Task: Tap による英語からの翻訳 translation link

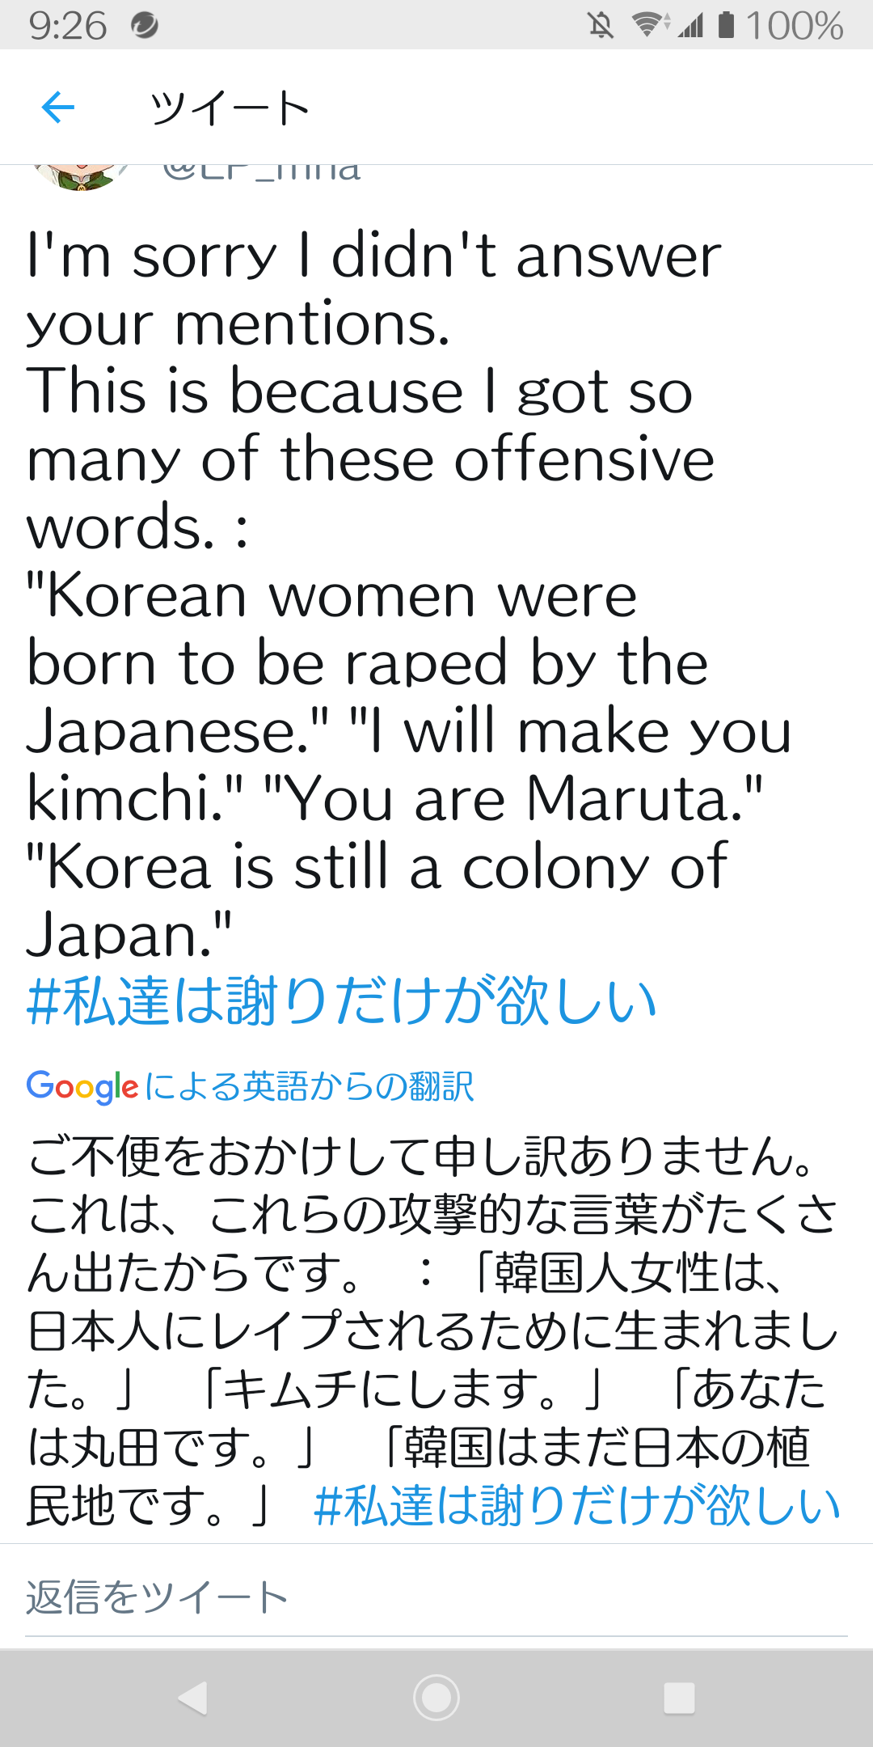Action: tap(310, 1086)
